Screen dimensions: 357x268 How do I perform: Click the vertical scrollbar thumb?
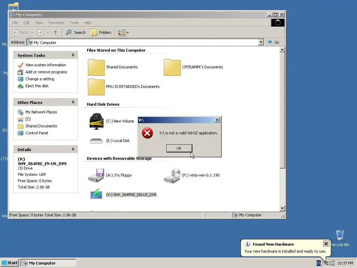pyautogui.click(x=282, y=110)
